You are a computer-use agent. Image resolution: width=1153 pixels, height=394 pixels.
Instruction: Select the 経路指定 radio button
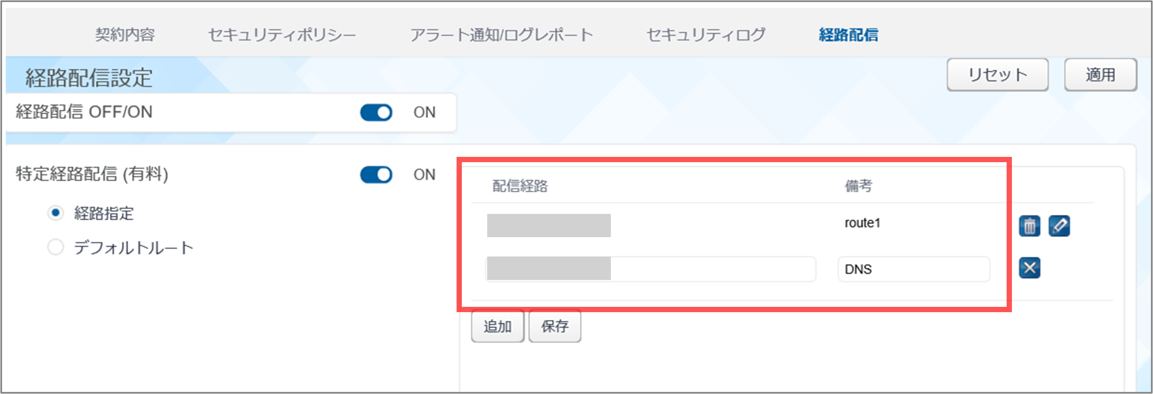(x=55, y=213)
